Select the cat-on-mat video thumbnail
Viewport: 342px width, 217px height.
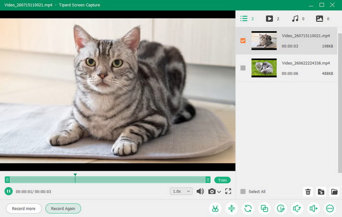pos(264,40)
